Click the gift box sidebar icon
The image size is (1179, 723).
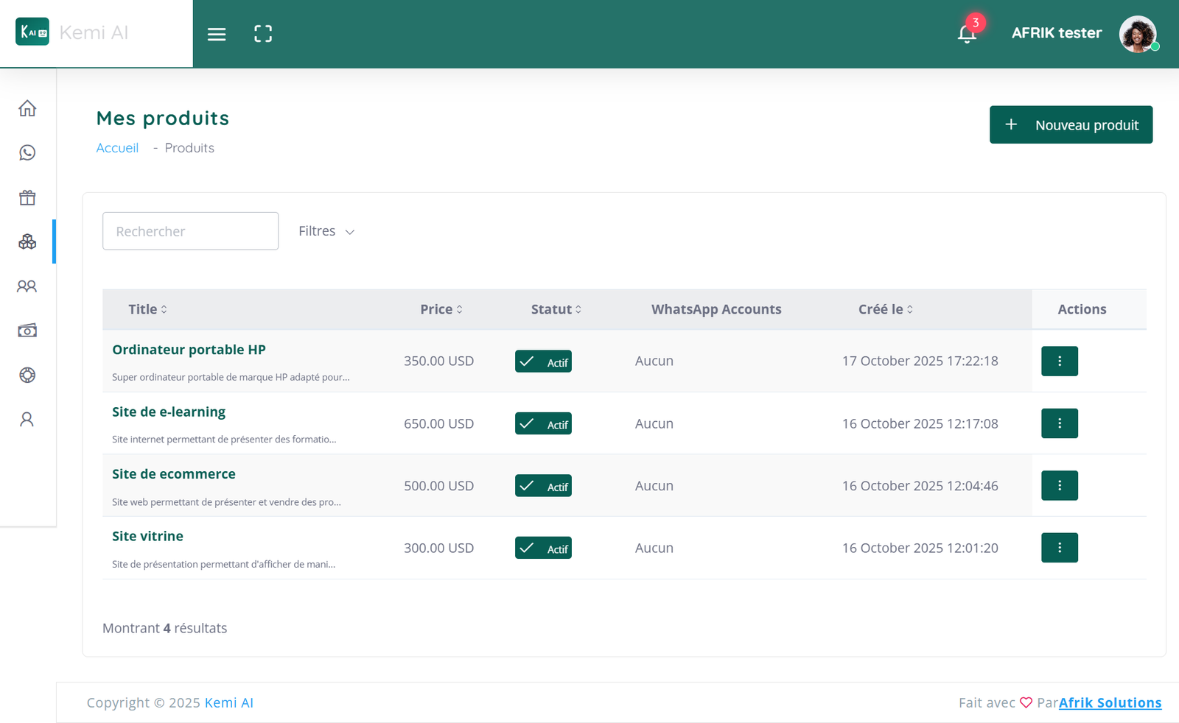click(27, 197)
